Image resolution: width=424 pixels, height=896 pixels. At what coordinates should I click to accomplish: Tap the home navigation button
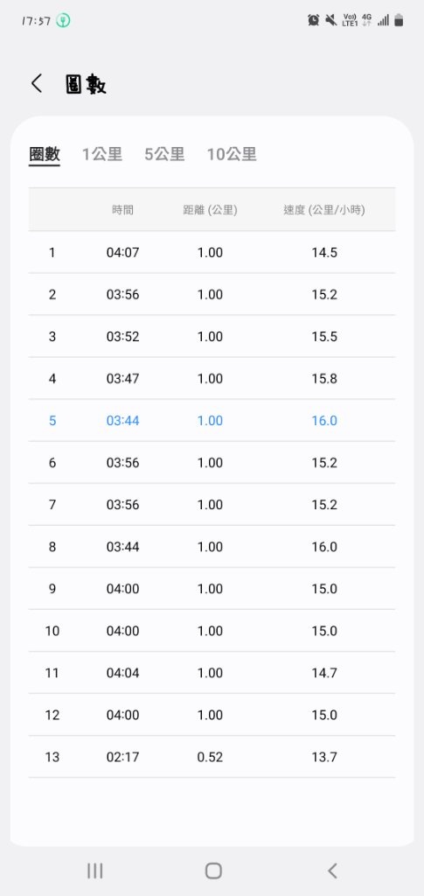coord(213,871)
